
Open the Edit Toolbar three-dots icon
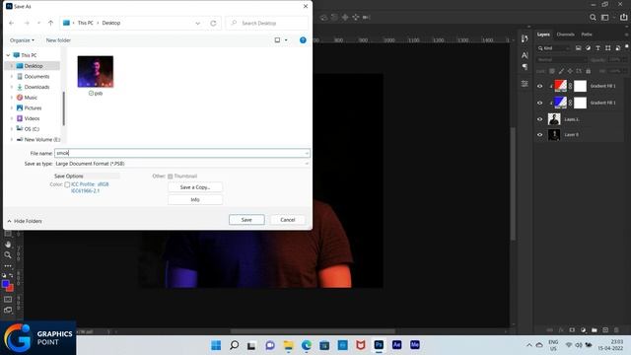pos(8,266)
